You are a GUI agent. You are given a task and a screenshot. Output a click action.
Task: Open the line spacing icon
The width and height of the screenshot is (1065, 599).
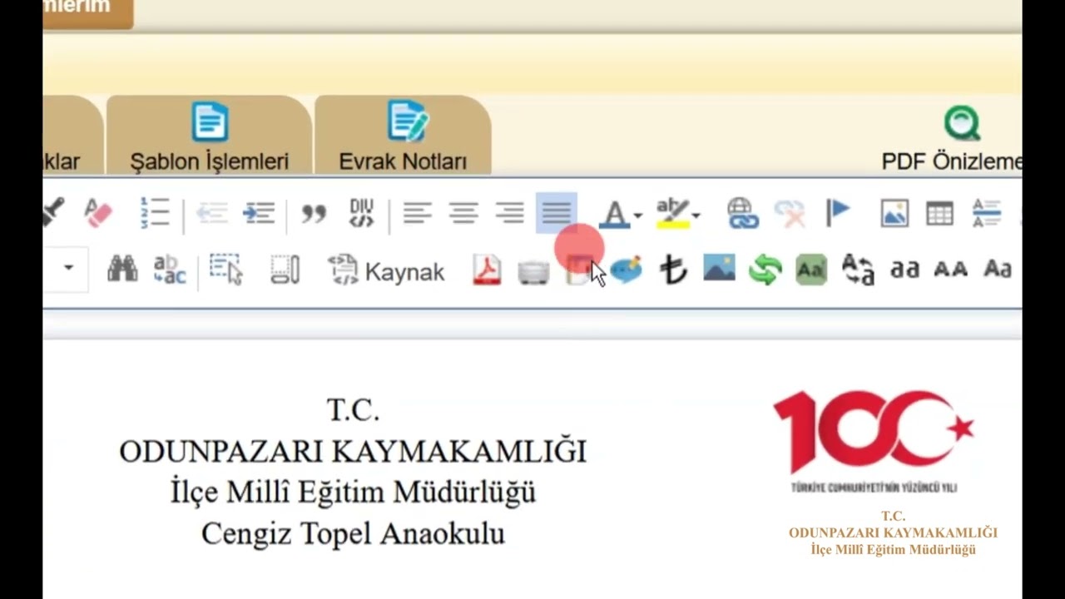click(987, 214)
